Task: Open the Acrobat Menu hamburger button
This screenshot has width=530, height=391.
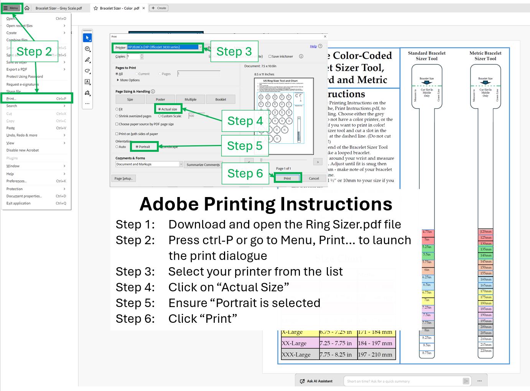Action: [x=11, y=8]
